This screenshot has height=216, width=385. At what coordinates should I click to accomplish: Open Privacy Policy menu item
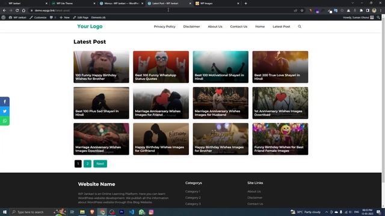[x=164, y=26]
